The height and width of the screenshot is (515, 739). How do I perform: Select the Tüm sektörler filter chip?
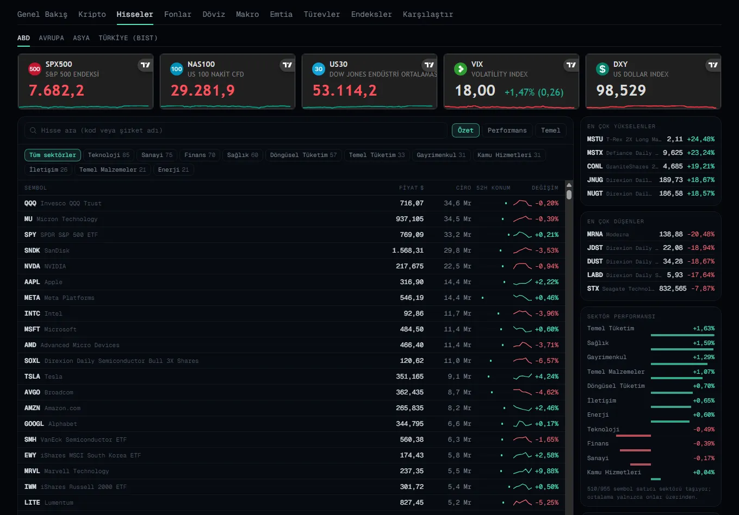pyautogui.click(x=53, y=155)
